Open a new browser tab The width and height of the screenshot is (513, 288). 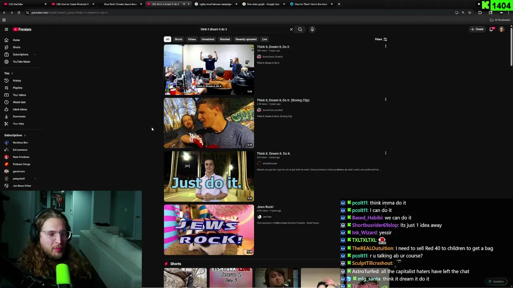[339, 4]
